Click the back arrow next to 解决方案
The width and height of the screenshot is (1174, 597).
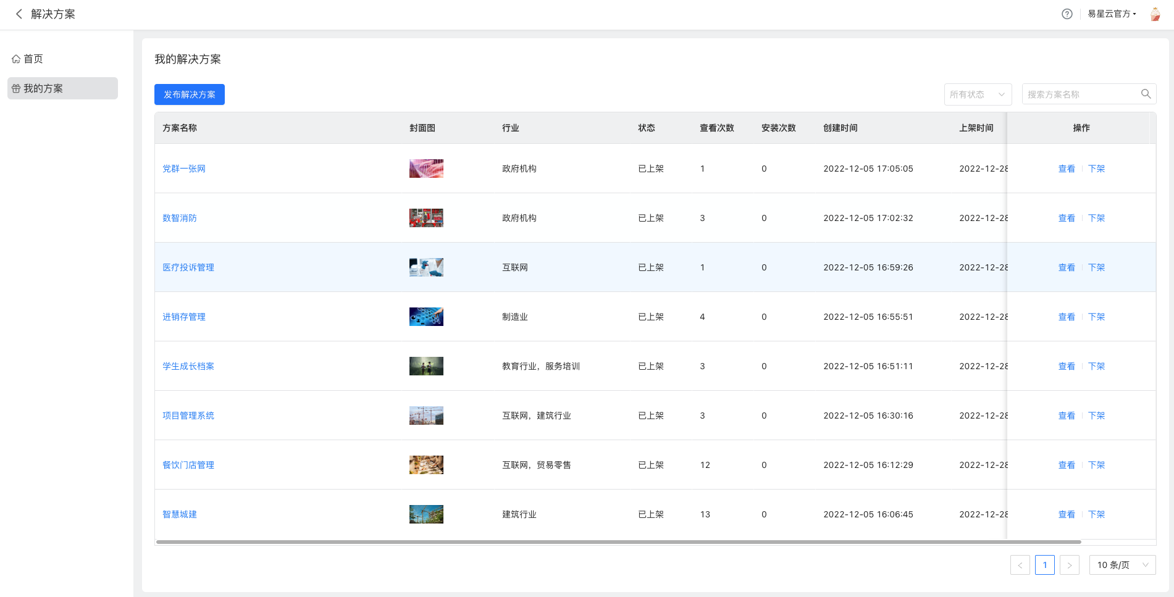[19, 14]
